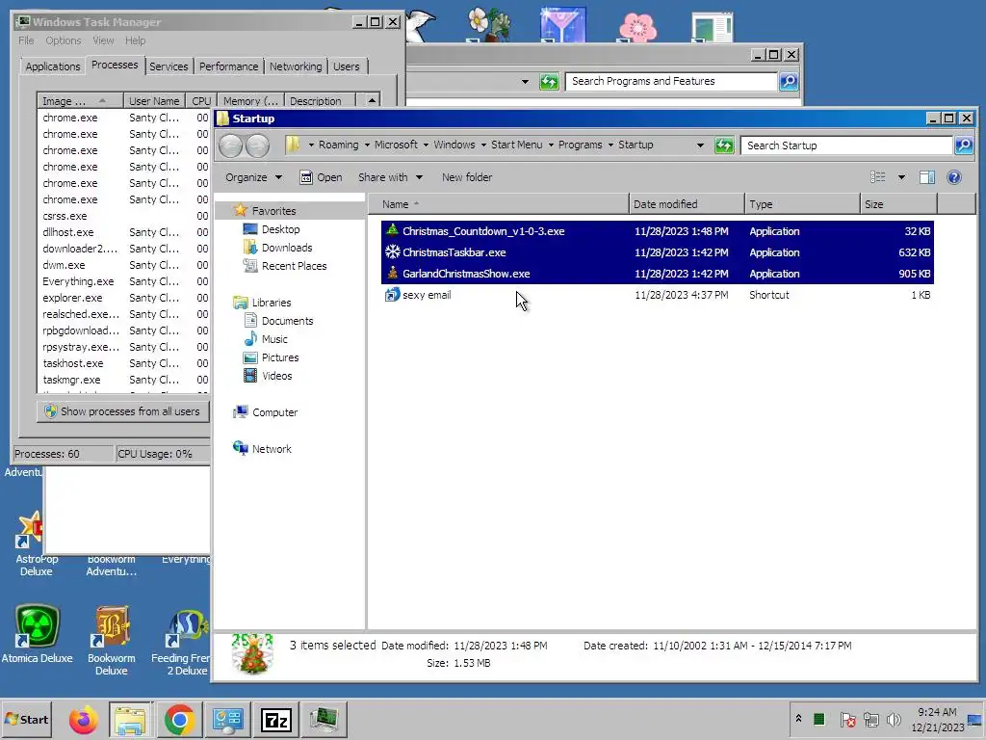Viewport: 986px width, 740px height.
Task: Switch to Users tab in Task Manager
Action: coord(347,66)
